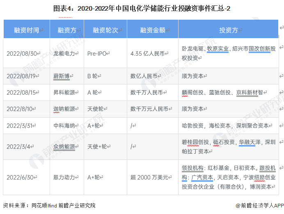Select the A+轮 cell for 恩力动力
The width and height of the screenshot is (284, 214).
(x=105, y=177)
